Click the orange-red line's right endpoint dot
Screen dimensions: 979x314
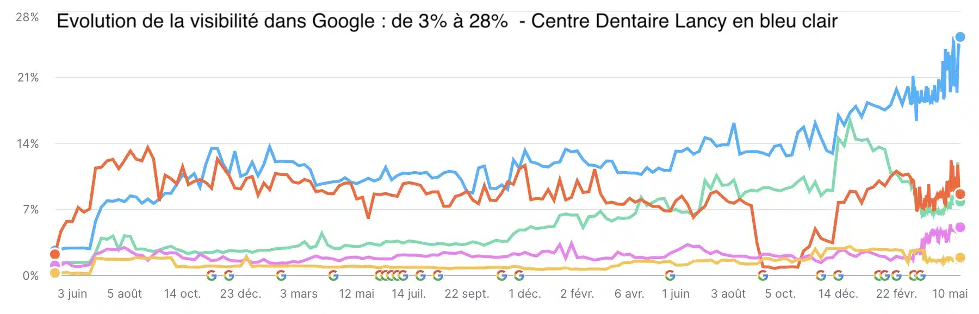coord(960,194)
